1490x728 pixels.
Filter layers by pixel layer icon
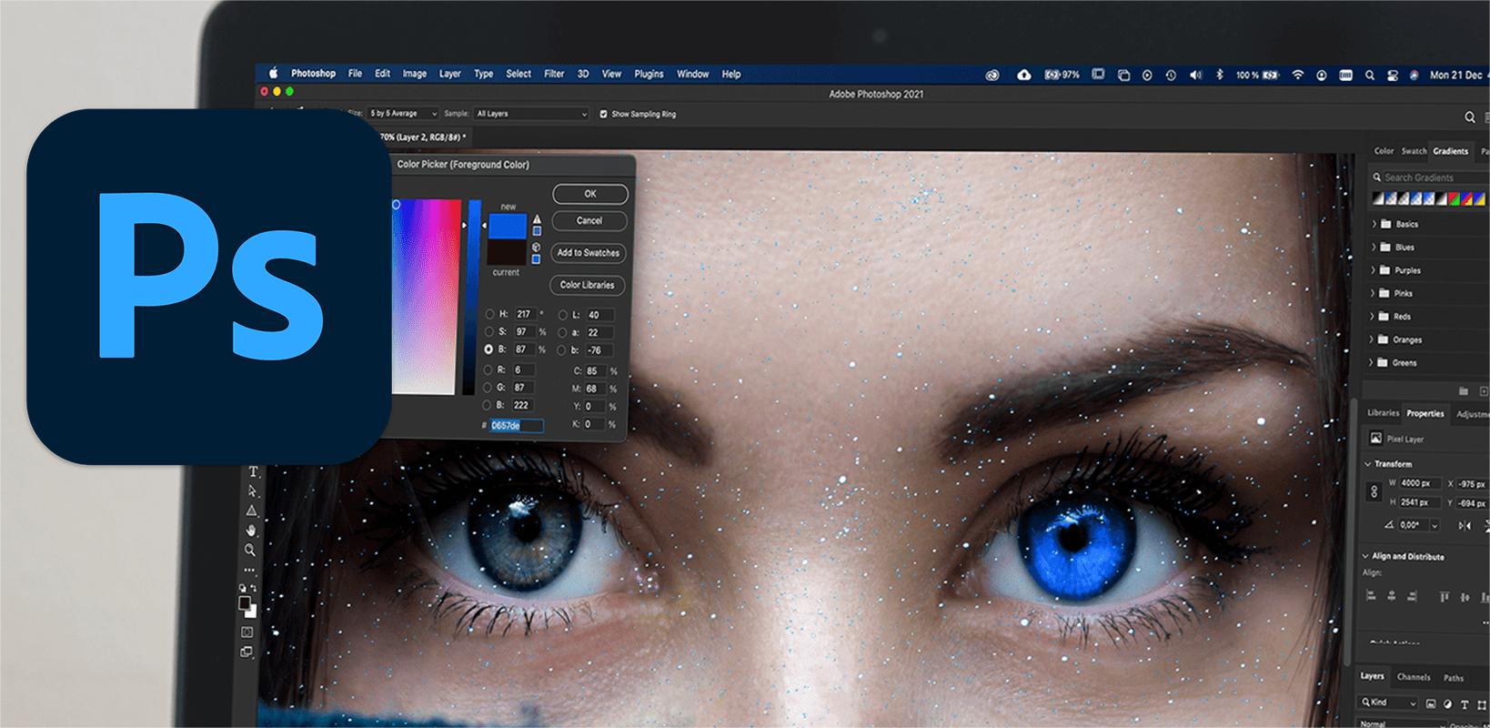point(1431,703)
